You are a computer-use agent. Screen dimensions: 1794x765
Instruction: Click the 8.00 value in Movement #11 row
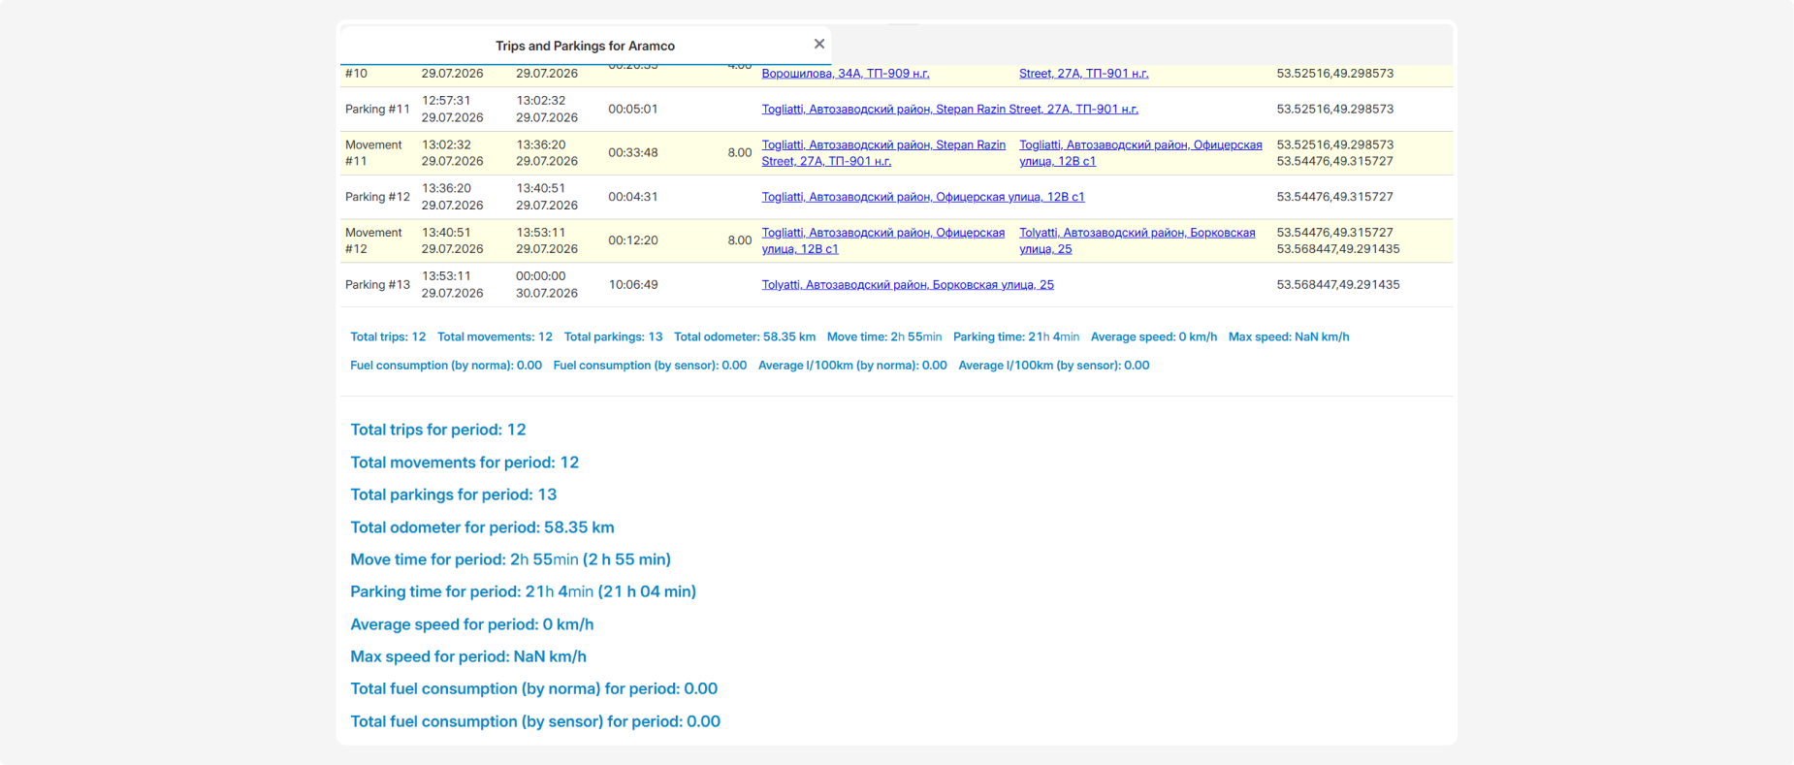click(x=740, y=152)
